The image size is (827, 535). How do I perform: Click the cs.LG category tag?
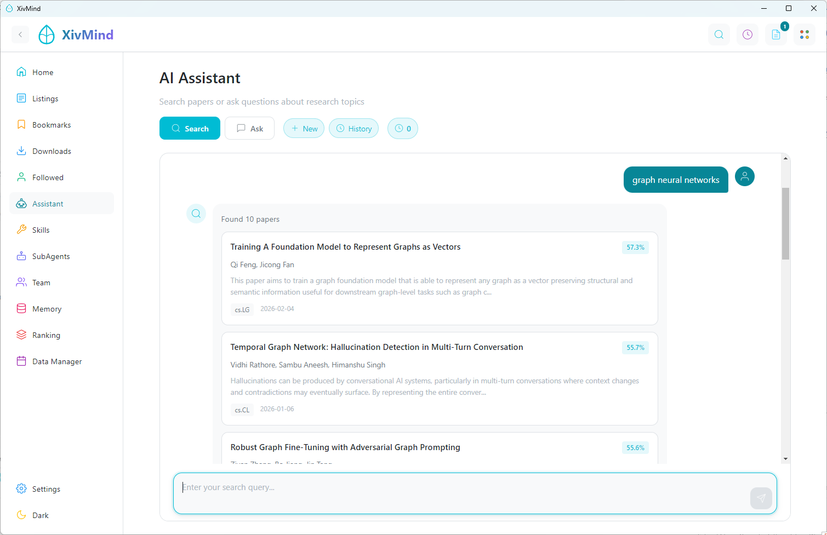242,309
